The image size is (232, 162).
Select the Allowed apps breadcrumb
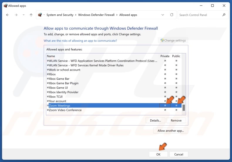tap(128, 15)
